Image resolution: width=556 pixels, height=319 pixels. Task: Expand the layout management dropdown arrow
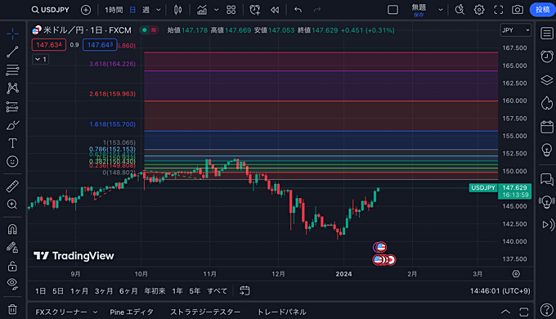pos(441,10)
